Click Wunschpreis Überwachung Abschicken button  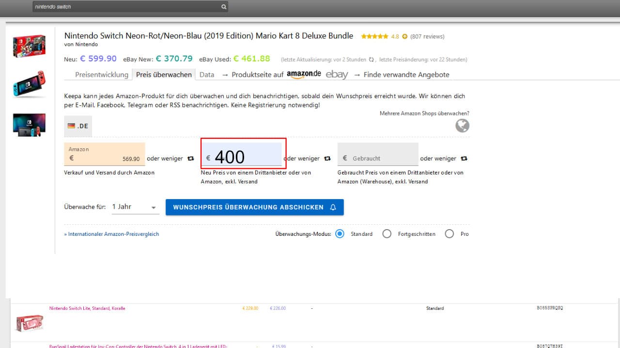(254, 207)
